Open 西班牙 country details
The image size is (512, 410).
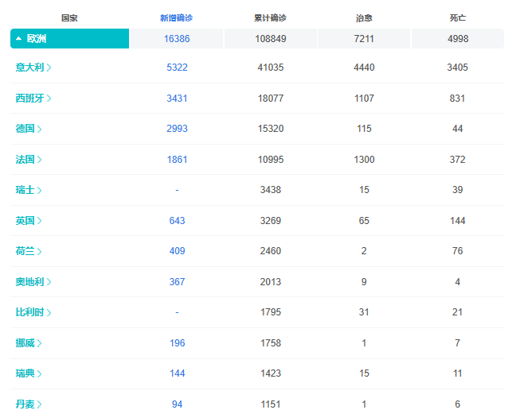click(x=33, y=98)
